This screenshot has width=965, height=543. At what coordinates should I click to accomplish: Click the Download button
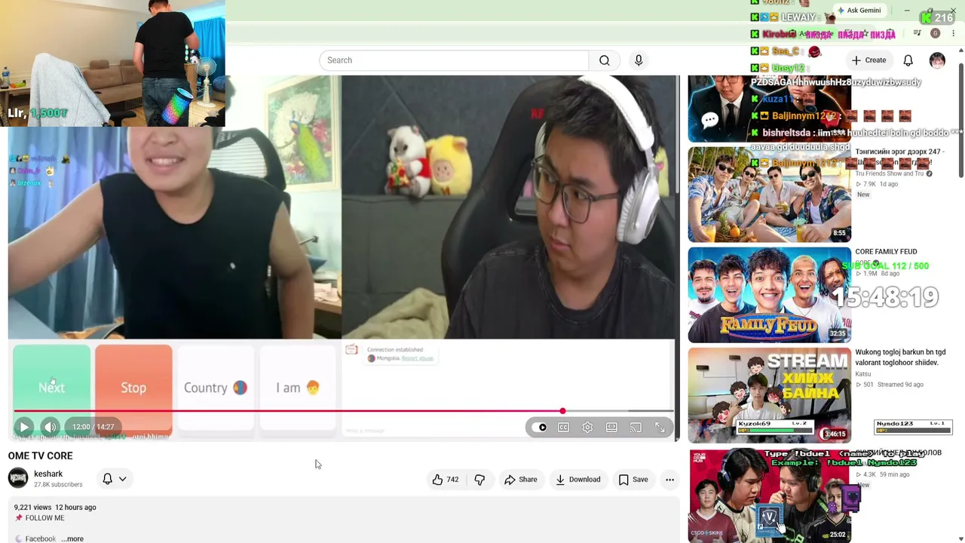pyautogui.click(x=578, y=480)
